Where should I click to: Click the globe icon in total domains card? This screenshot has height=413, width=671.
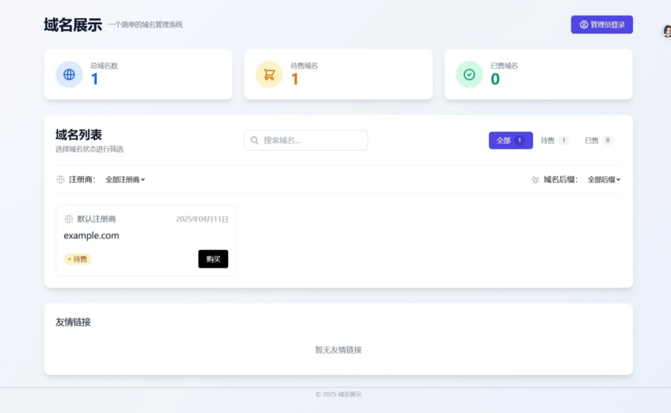(x=69, y=75)
